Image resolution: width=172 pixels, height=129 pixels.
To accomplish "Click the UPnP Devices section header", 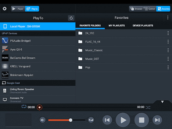I will pos(38,34).
